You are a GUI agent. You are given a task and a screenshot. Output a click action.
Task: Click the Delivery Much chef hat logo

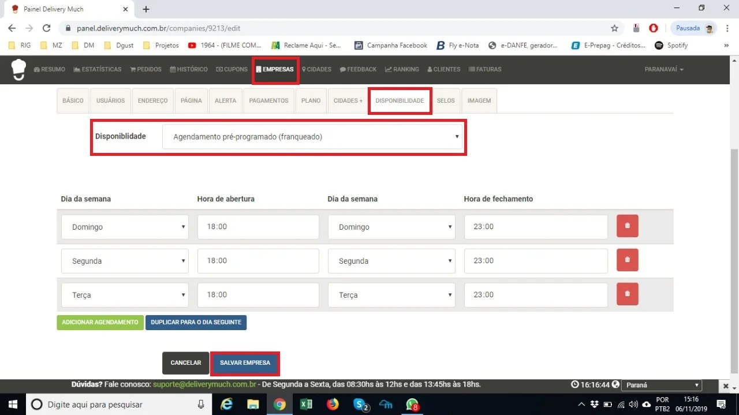19,69
